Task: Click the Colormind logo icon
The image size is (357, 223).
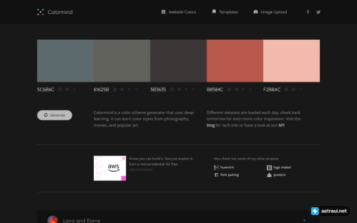Action: [41, 12]
